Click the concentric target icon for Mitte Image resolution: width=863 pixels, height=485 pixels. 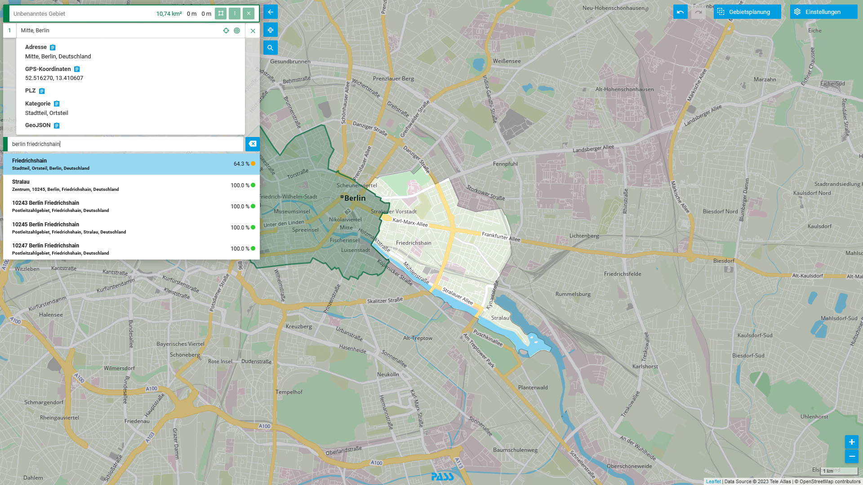[237, 31]
